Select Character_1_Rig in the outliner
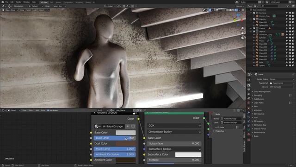296x167 pixels. click(x=265, y=35)
